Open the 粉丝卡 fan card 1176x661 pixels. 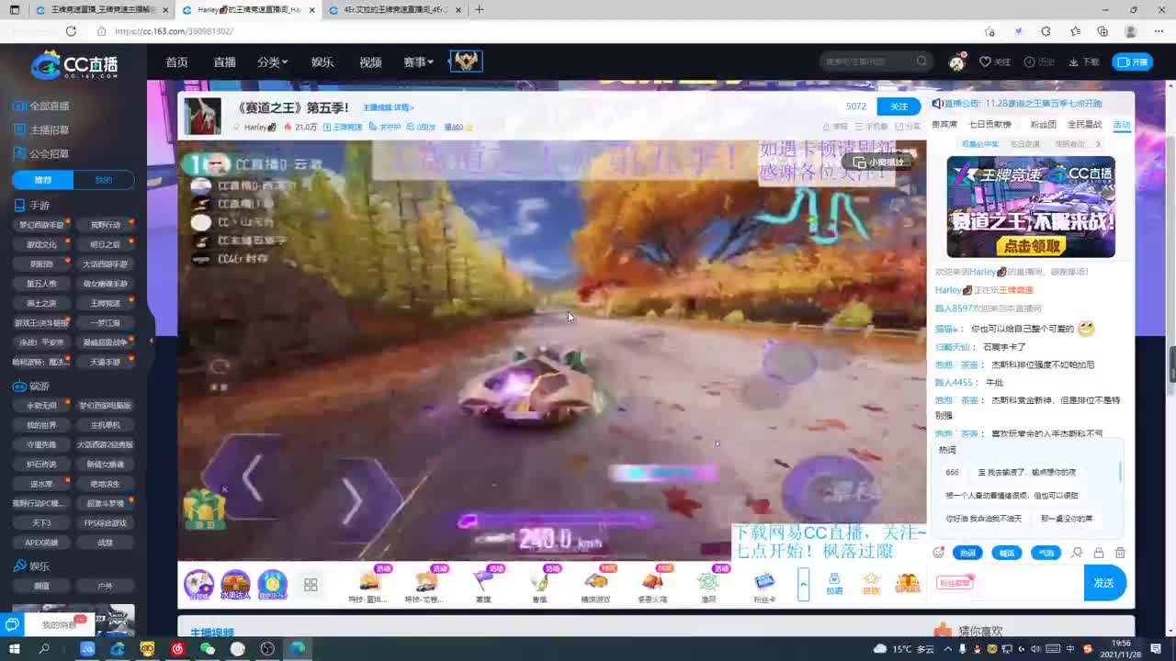tap(763, 581)
